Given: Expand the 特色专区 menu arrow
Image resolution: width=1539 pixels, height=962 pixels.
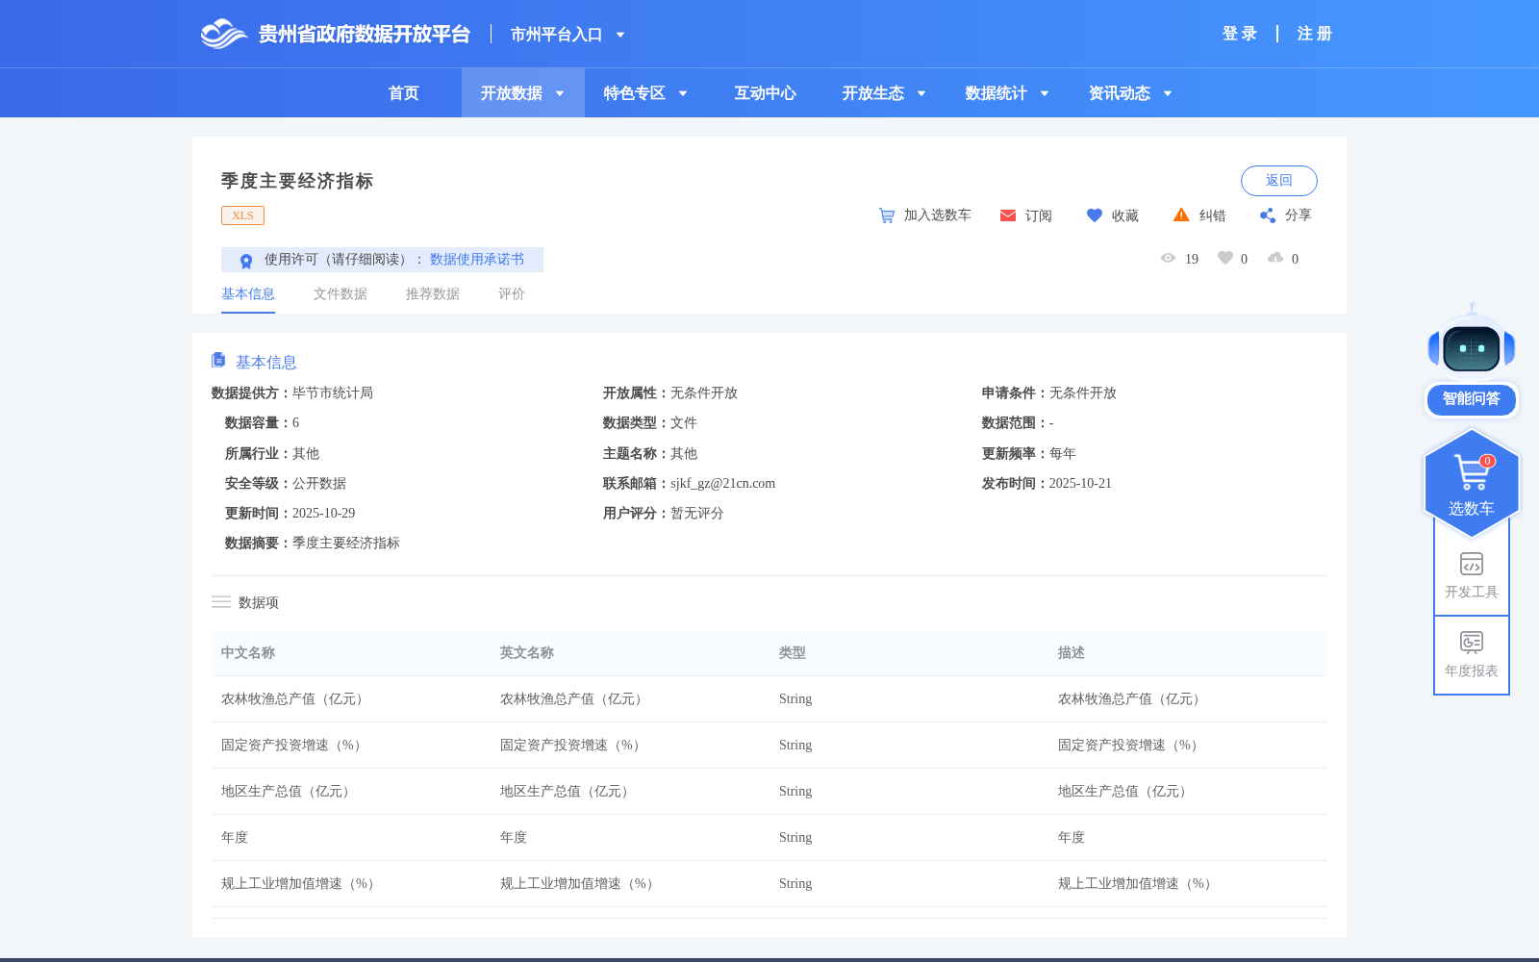Looking at the screenshot, I should [x=683, y=93].
